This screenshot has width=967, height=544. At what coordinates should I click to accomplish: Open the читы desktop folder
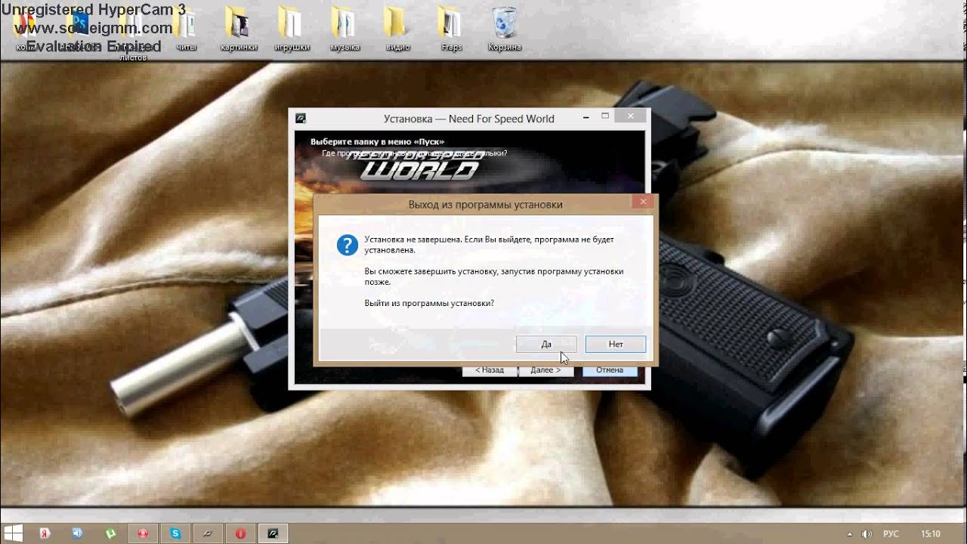point(186,29)
